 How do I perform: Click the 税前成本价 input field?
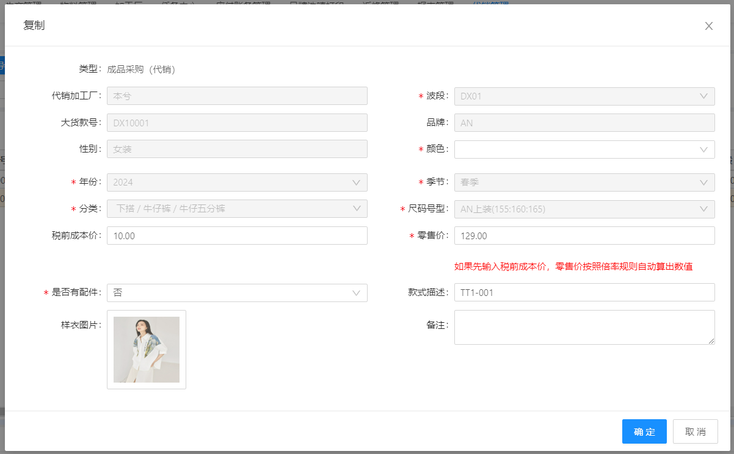[x=237, y=236]
